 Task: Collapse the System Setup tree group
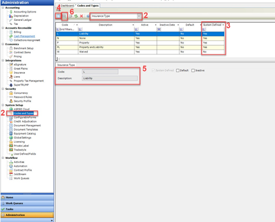[3, 105]
